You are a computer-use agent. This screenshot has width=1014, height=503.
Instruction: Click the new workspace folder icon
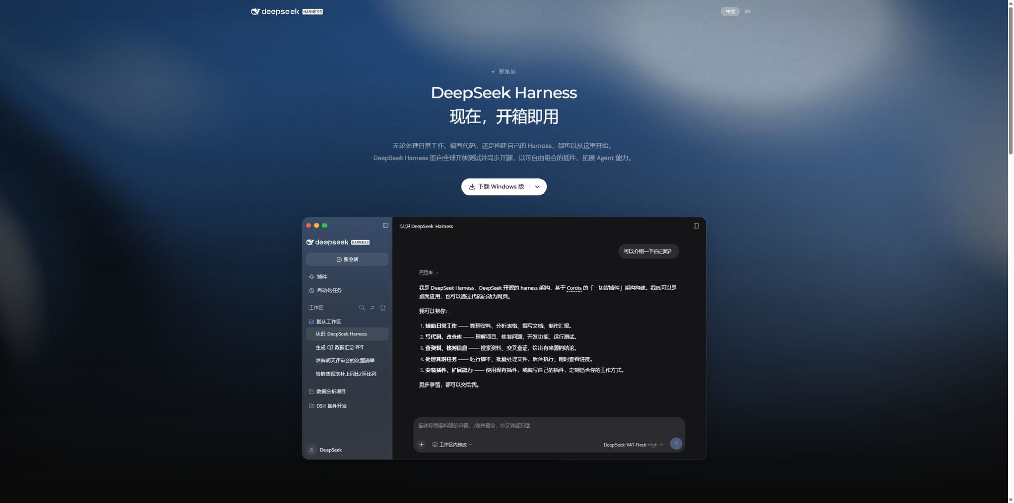(x=383, y=307)
